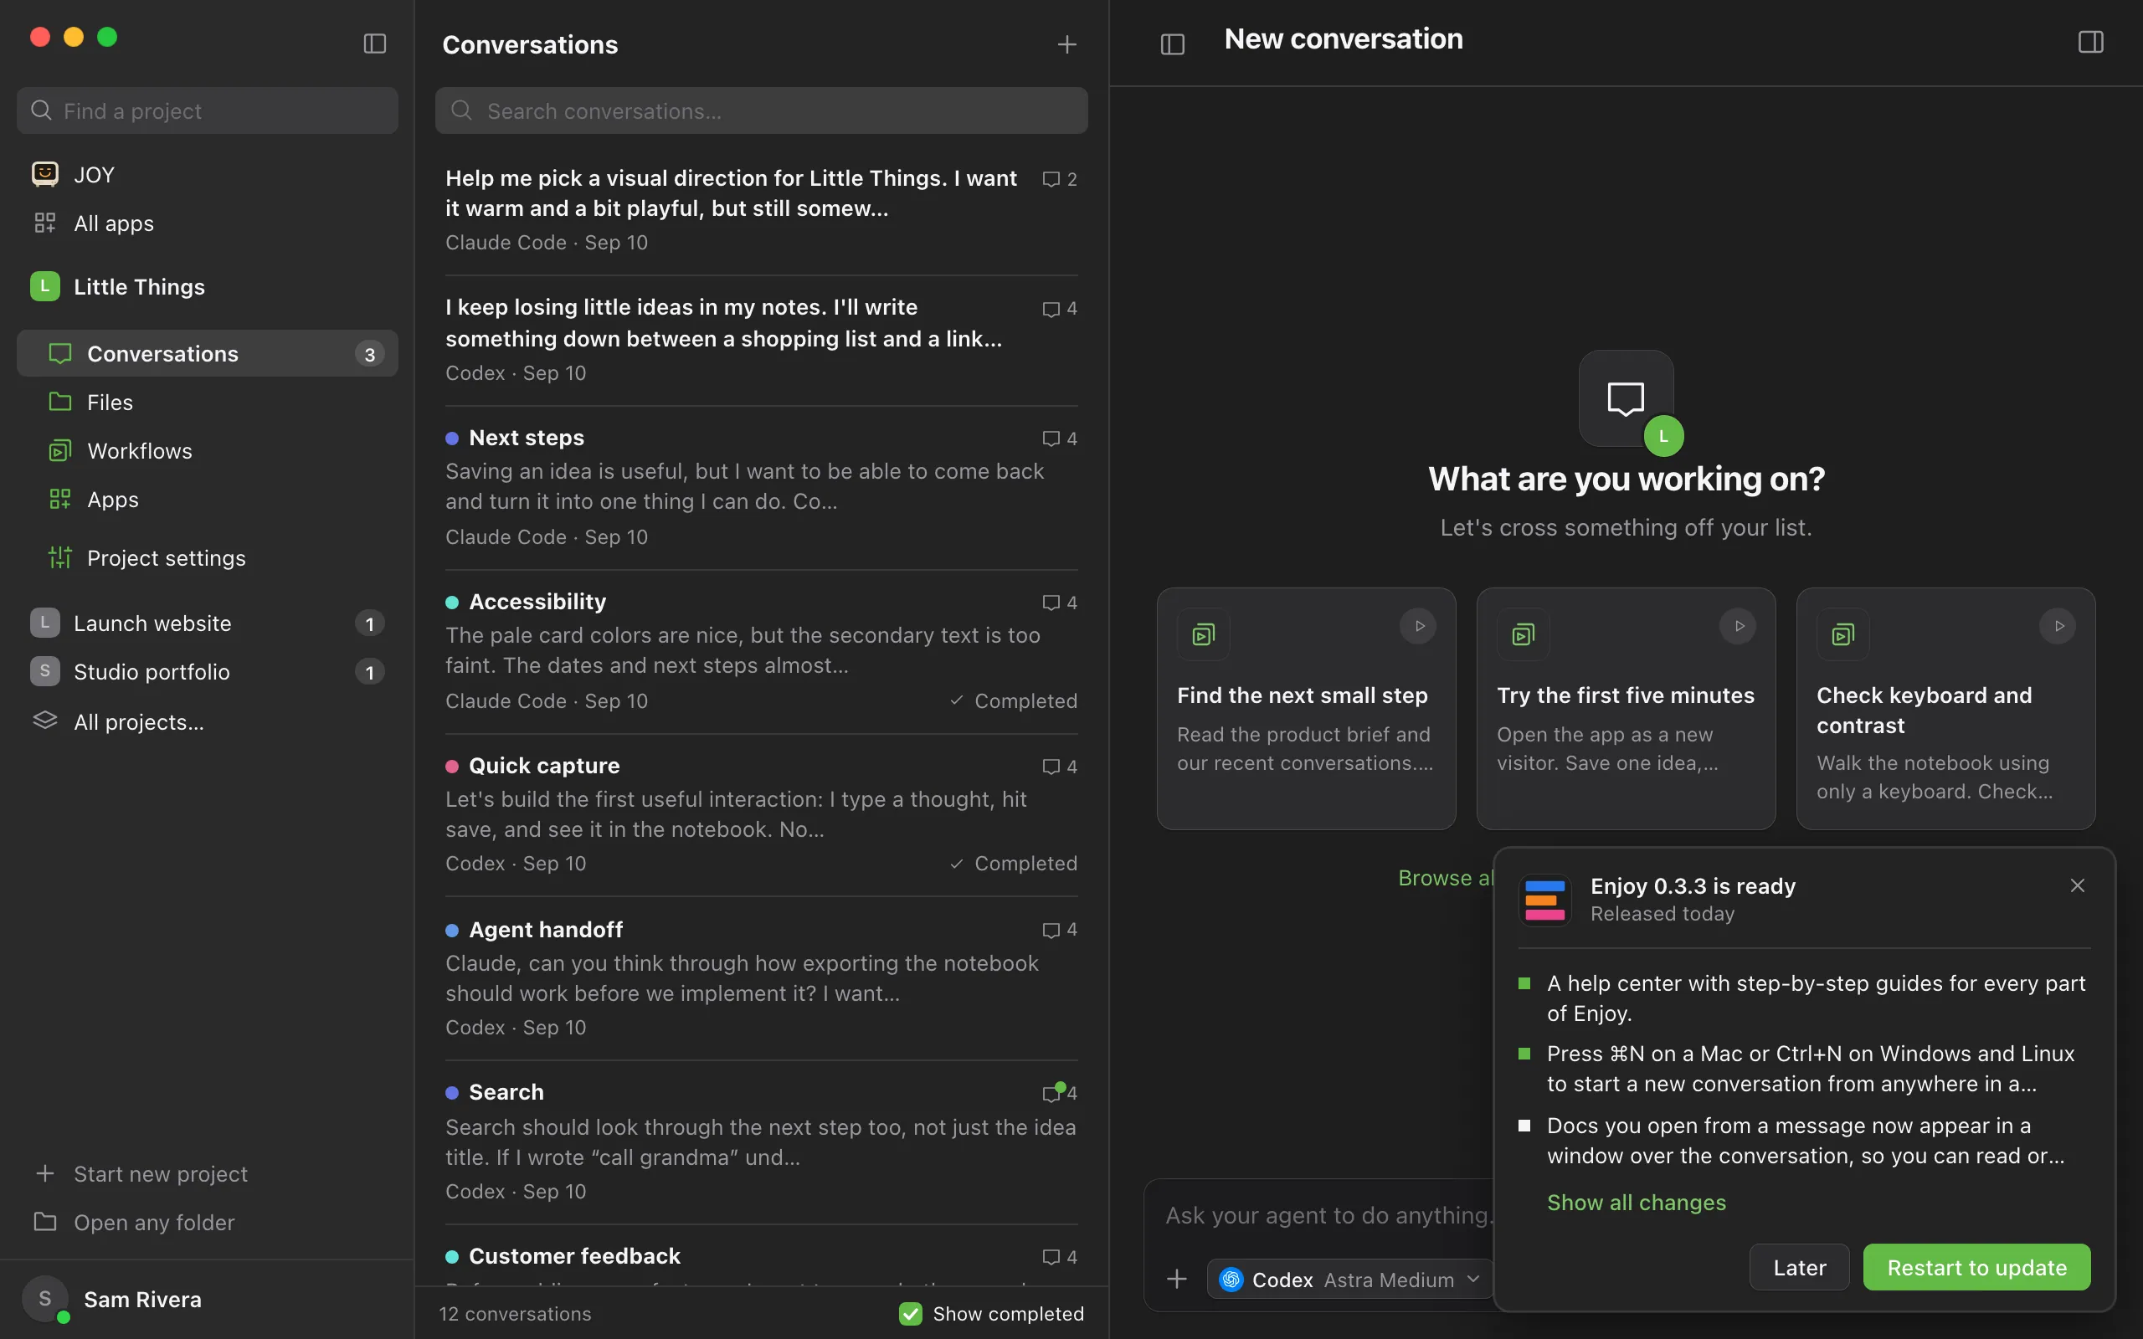Image resolution: width=2143 pixels, height=1339 pixels.
Task: Toggle conversation list panel beside New conversation title
Action: 1173,44
